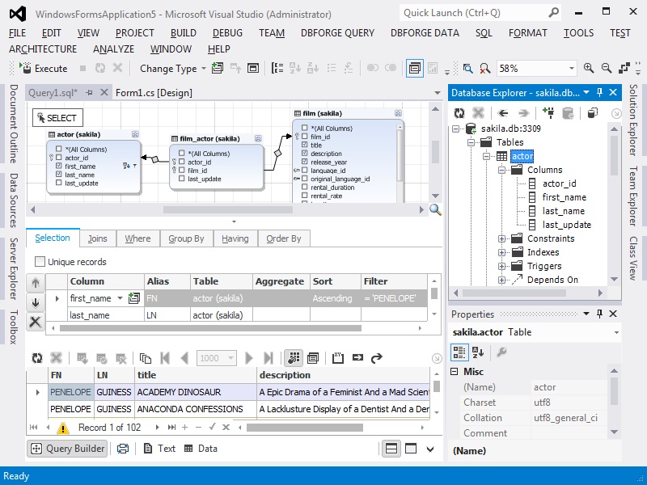Open the Form1.cs [Design] tab
This screenshot has height=485, width=647.
(x=154, y=93)
